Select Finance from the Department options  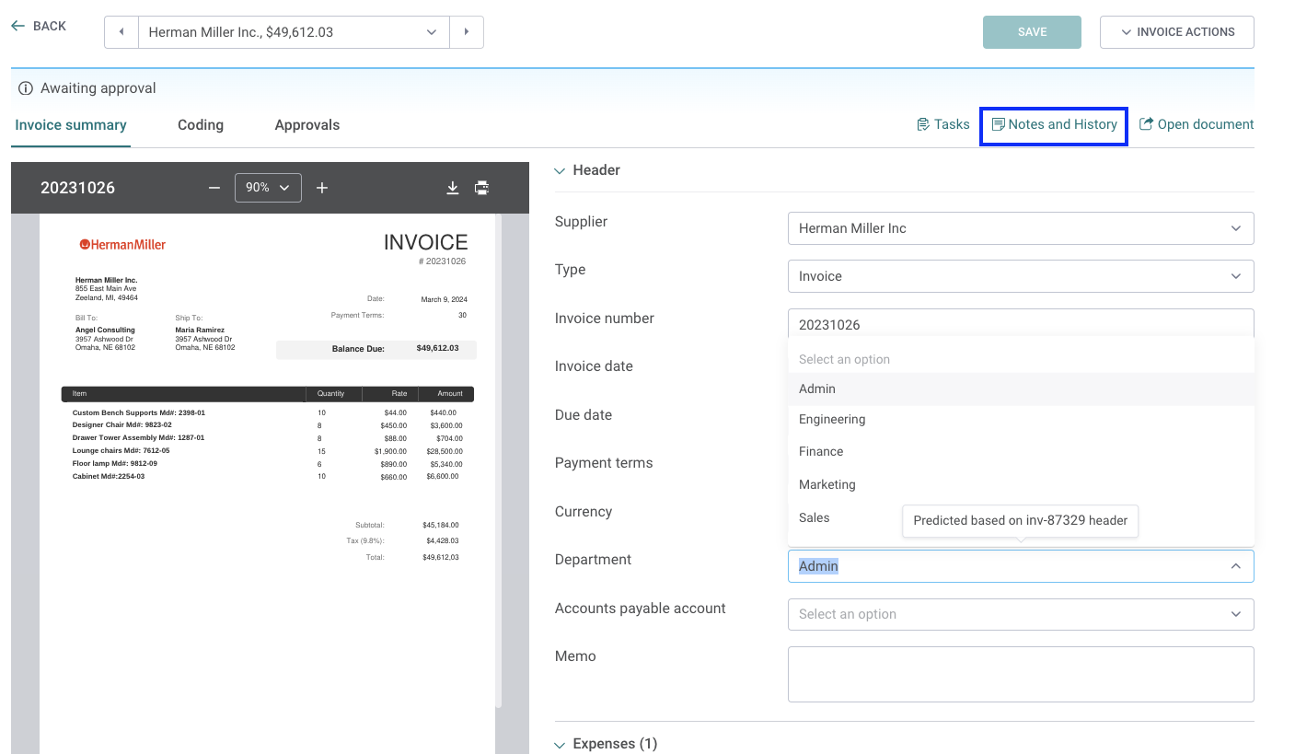820,451
